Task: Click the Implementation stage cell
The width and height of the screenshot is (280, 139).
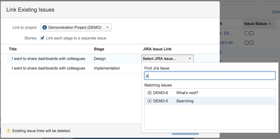Action: (107, 68)
